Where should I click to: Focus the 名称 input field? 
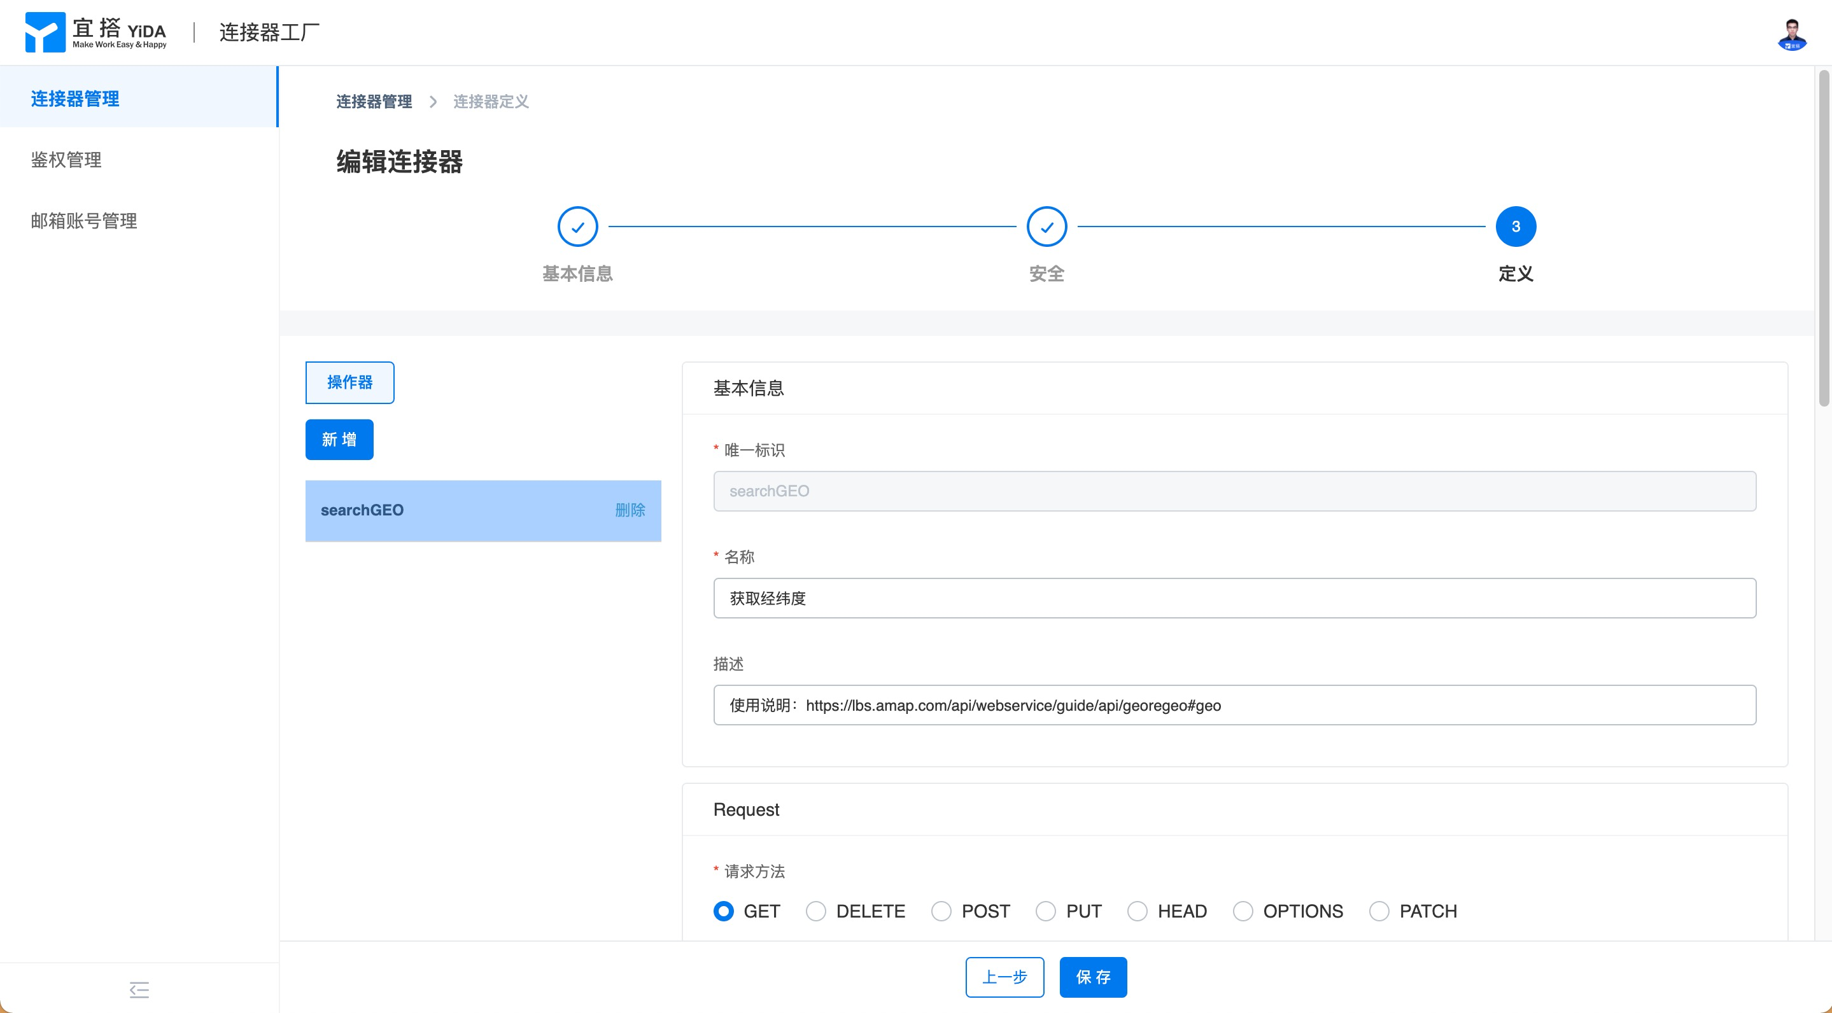coord(1235,598)
